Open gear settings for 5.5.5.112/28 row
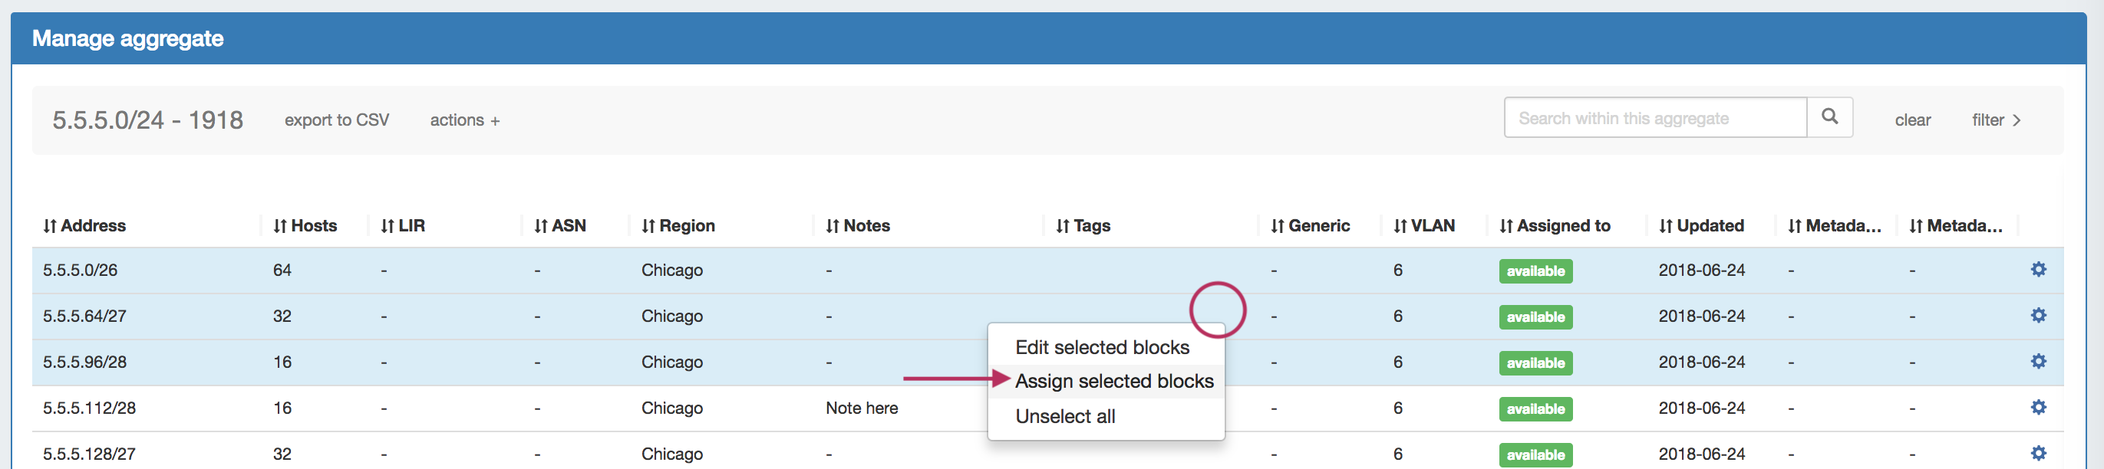Image resolution: width=2104 pixels, height=469 pixels. 2038,407
